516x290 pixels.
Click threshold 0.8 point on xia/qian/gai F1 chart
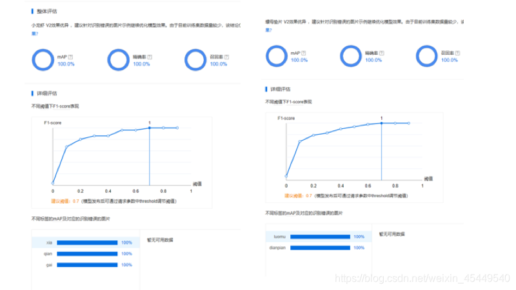(163, 128)
